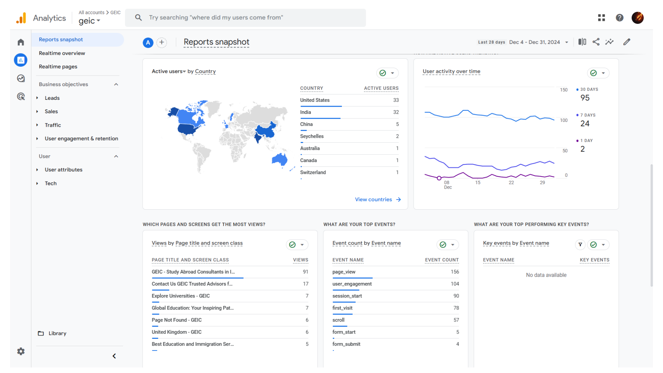This screenshot has width=663, height=373.
Task: Click the status check on User activity card
Action: (x=594, y=73)
